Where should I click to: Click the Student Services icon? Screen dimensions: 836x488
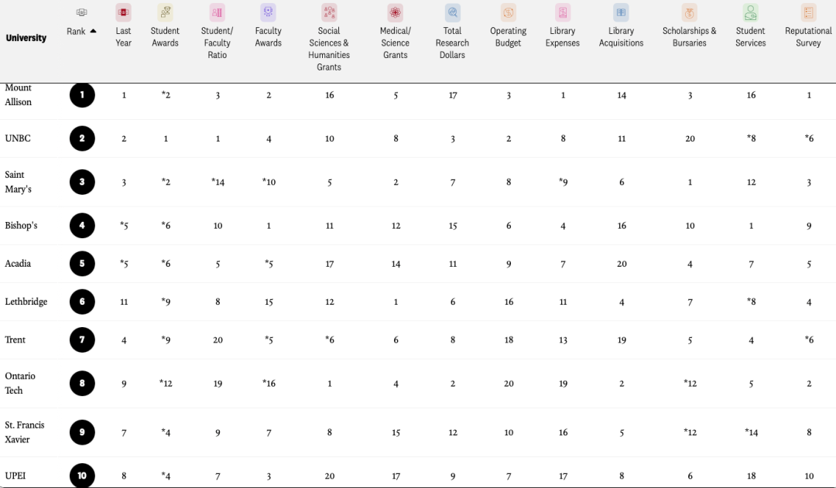(750, 12)
